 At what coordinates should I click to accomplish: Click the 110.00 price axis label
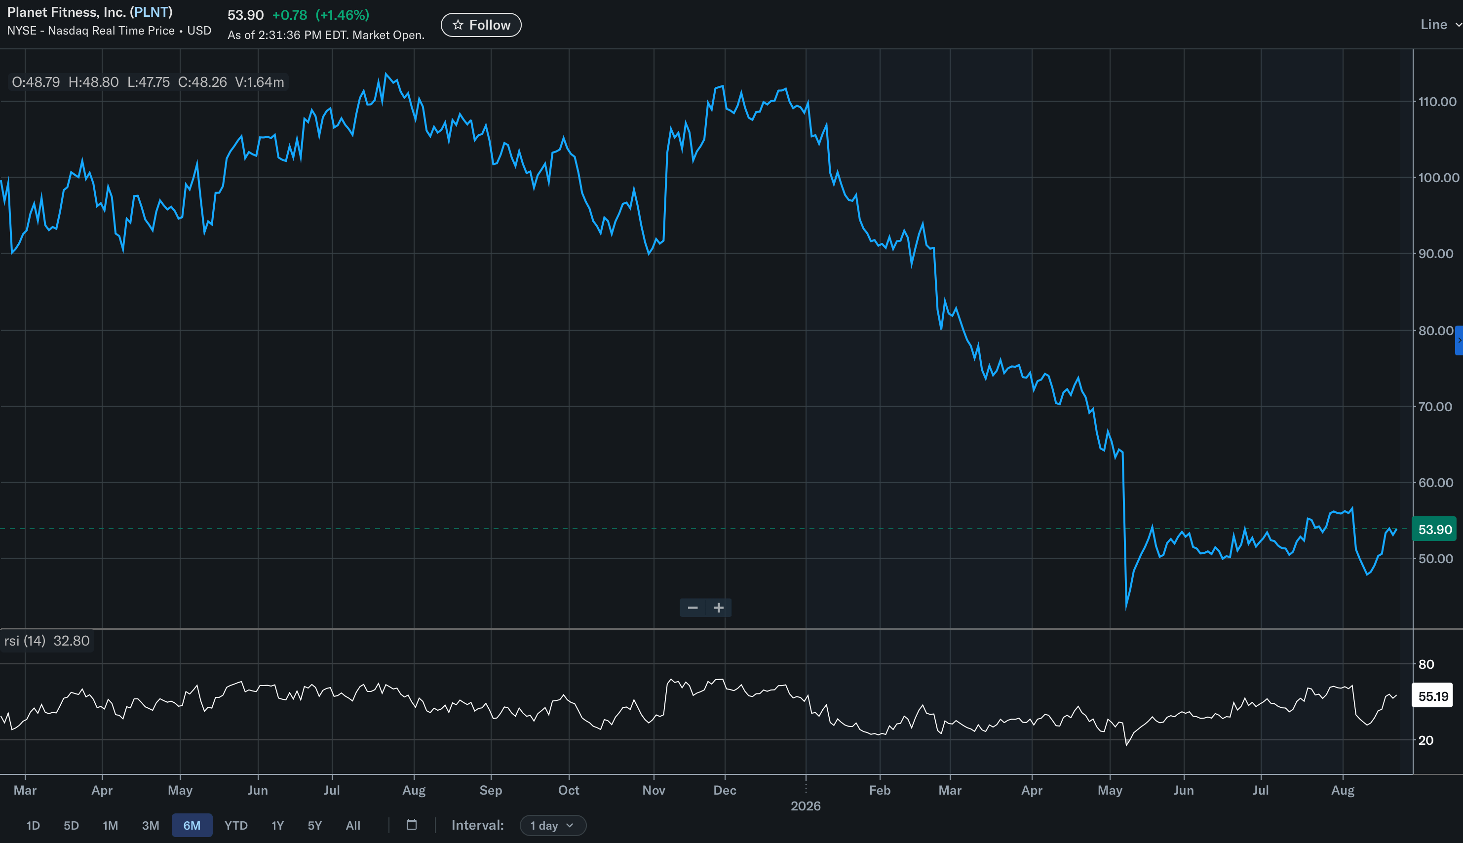1437,102
